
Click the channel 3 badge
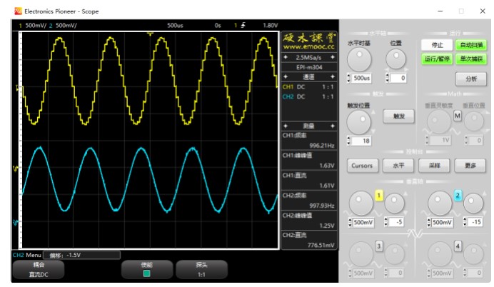379,246
